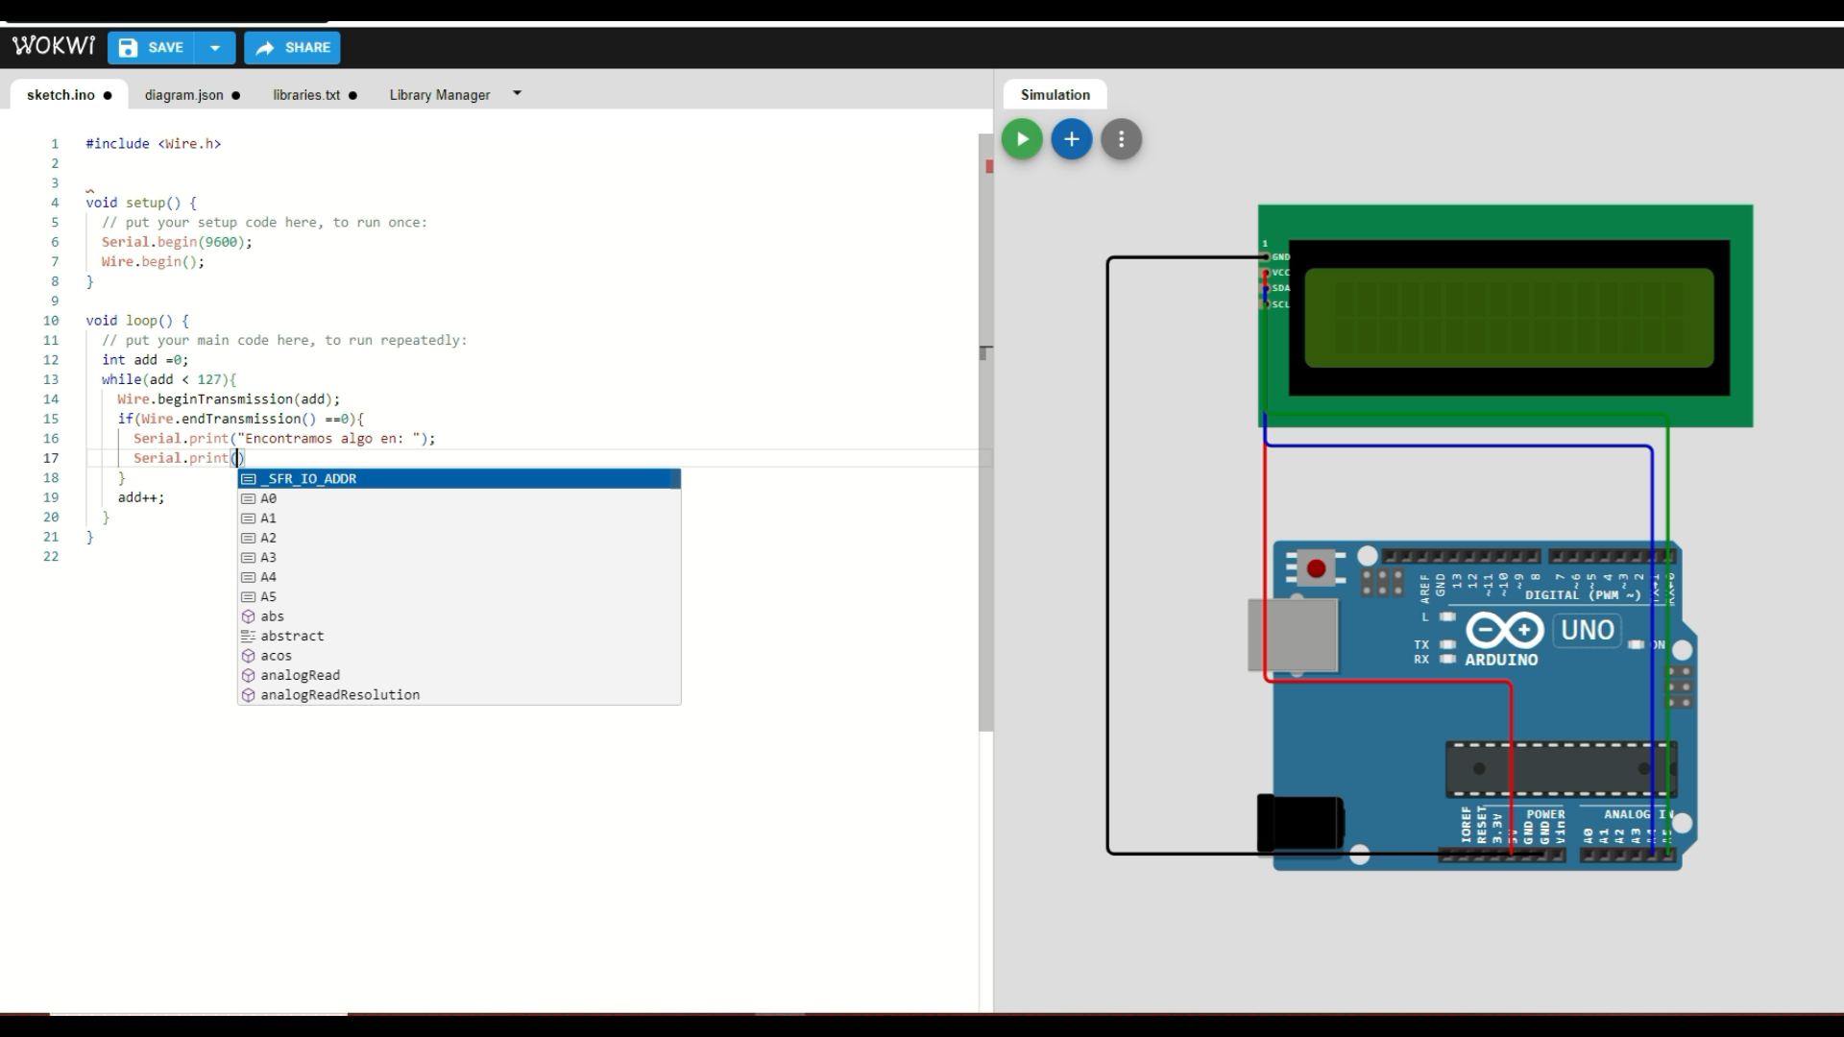Select the Simulation tab
The width and height of the screenshot is (1844, 1037).
coord(1055,95)
